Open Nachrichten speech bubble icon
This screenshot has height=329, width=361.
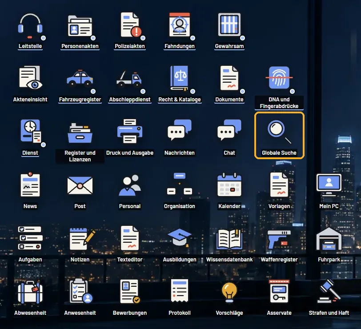point(180,130)
